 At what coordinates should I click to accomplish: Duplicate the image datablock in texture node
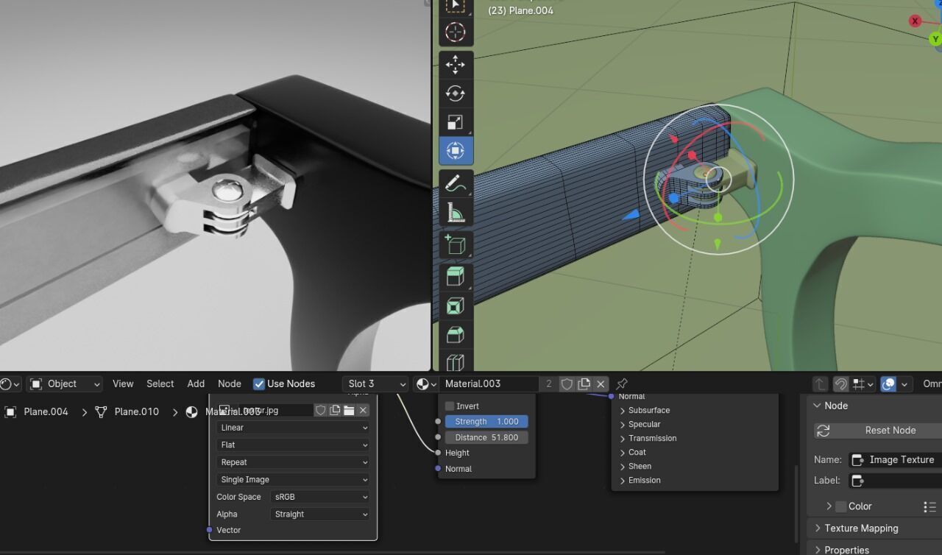pos(335,410)
